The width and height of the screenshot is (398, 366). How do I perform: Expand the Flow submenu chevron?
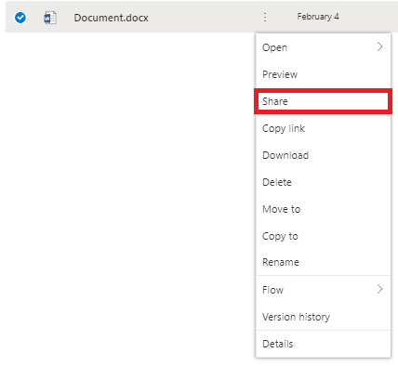coord(379,289)
